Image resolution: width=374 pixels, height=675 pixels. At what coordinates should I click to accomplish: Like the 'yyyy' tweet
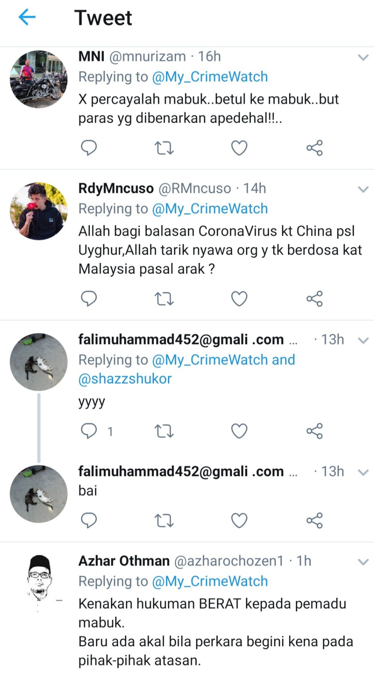(239, 431)
